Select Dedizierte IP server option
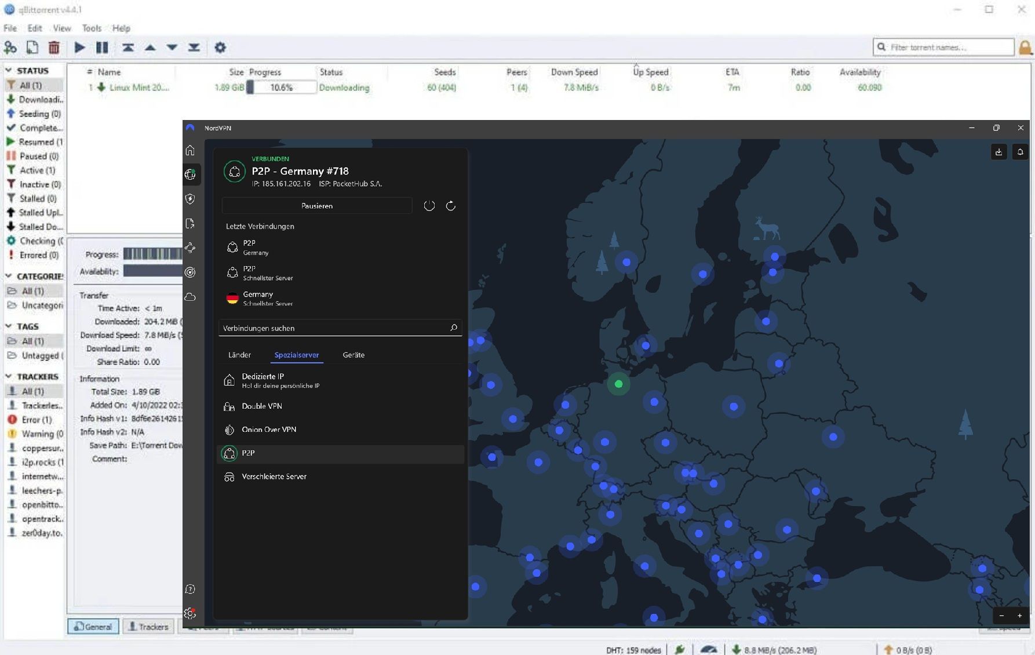Screen dimensions: 1035x655 click(x=341, y=380)
